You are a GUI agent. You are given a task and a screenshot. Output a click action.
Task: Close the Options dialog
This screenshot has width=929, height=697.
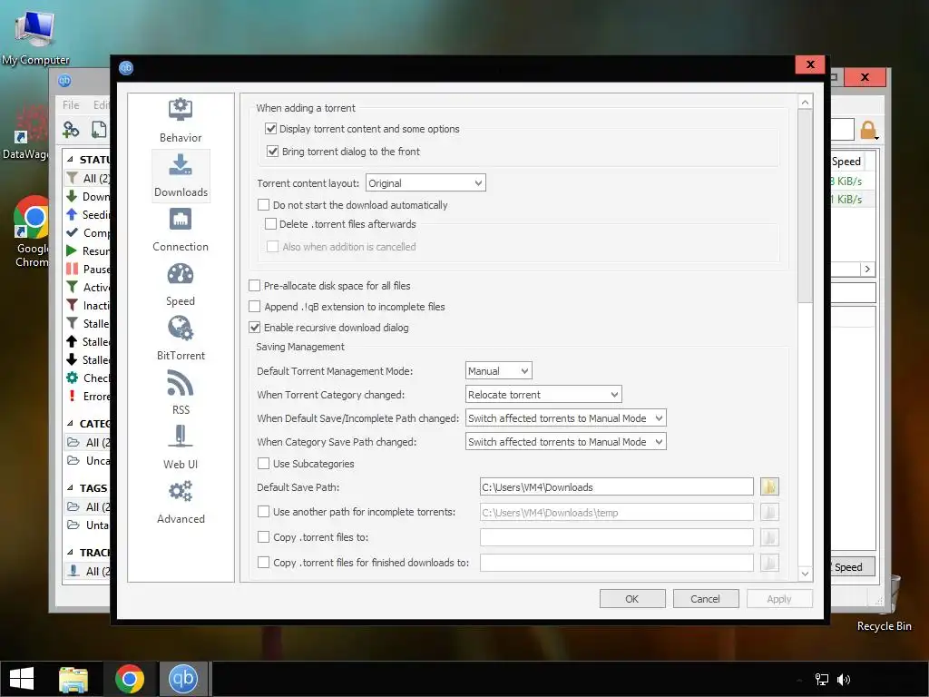(x=810, y=64)
